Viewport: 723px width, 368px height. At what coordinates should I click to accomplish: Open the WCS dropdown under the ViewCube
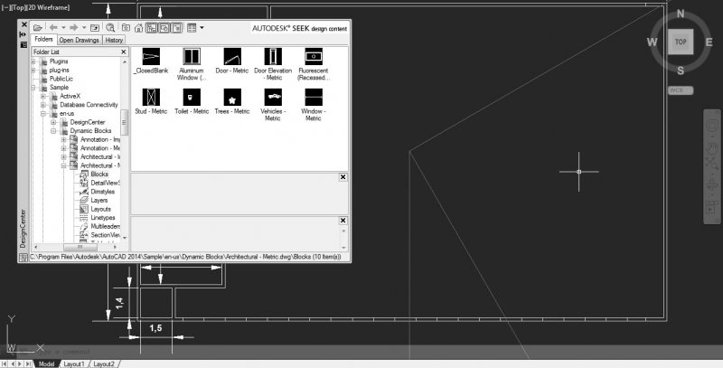pyautogui.click(x=681, y=90)
